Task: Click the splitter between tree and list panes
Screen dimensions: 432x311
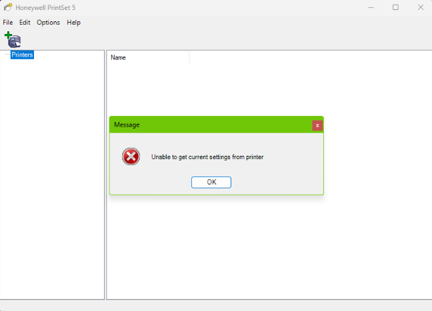Action: (105, 173)
